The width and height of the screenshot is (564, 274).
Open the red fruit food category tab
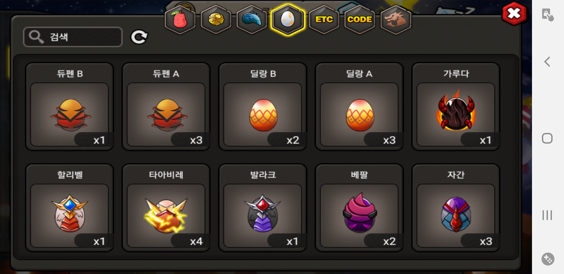click(x=180, y=20)
